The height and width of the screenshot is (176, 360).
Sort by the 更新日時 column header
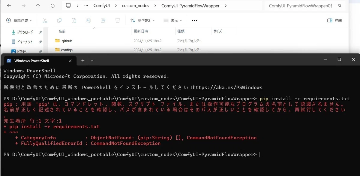[141, 31]
